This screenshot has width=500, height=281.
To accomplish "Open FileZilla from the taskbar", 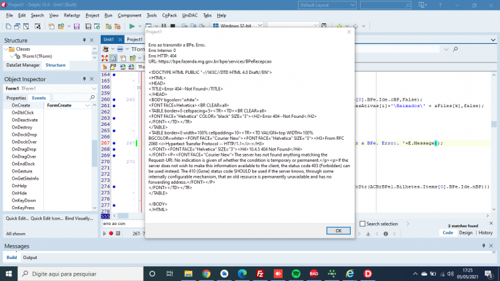I will coord(260,274).
